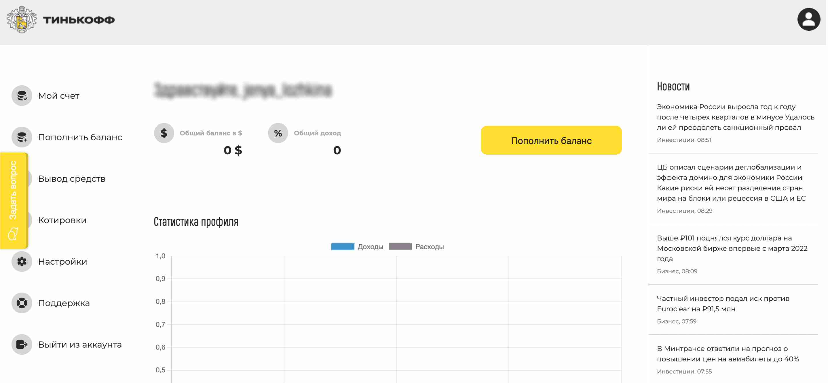Click the Мой счет coins icon
Viewport: 828px width, 383px height.
(x=22, y=96)
